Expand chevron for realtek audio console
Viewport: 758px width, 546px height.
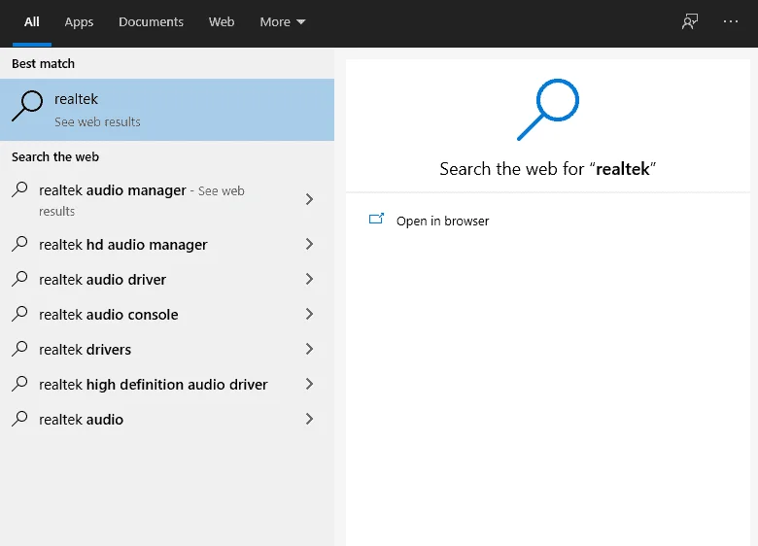click(x=309, y=314)
